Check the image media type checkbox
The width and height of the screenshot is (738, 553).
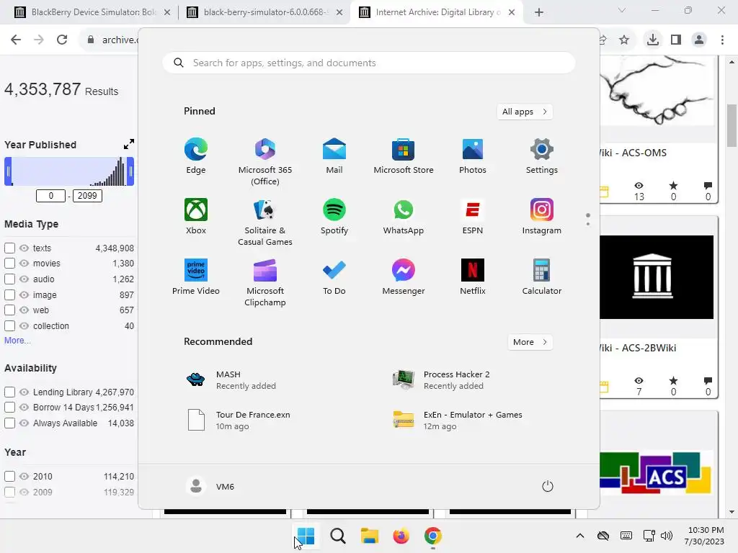click(x=9, y=295)
